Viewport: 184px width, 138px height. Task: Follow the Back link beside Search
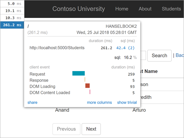(180, 55)
